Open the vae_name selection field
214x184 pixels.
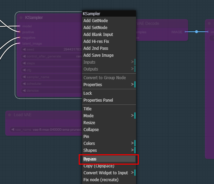[x=46, y=130]
